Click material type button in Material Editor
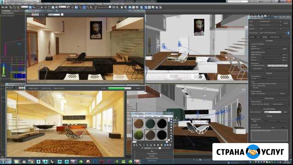Viewport: 293px width, 165px height. (167, 148)
